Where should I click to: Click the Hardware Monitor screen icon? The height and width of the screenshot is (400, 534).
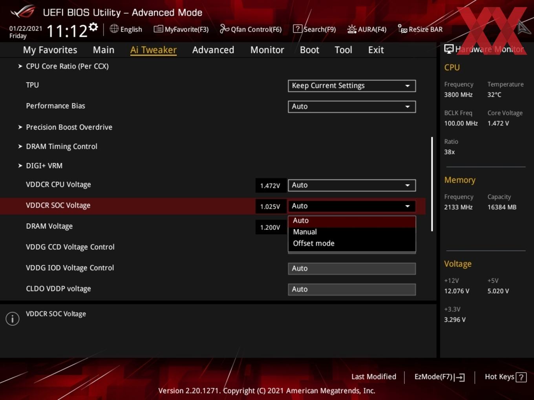coord(449,49)
